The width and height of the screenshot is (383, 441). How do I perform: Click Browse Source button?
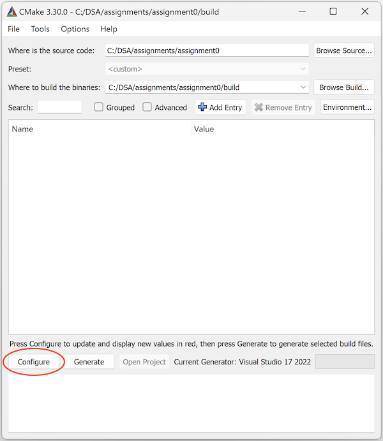click(344, 50)
